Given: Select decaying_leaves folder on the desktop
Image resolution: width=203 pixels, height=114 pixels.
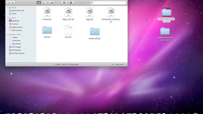Looking at the screenshot, I should (x=167, y=12).
